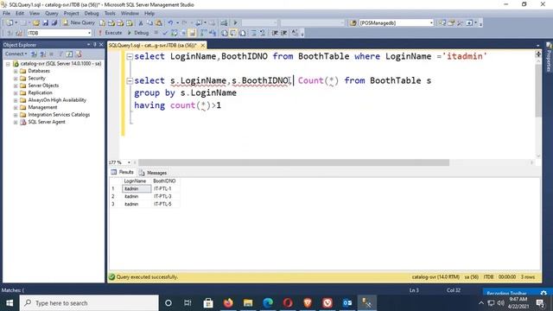Image resolution: width=553 pixels, height=311 pixels.
Task: Click the Refresh icon in Object Explorer toolbar
Action: click(x=69, y=54)
